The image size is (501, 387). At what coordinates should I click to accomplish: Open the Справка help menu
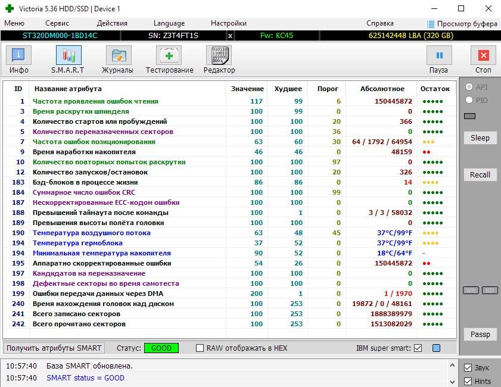pos(380,23)
